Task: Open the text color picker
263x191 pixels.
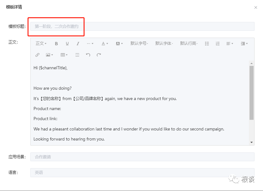Action: [x=105, y=44]
